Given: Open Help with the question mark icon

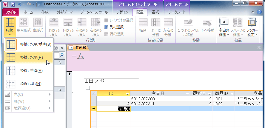Looking at the screenshot, I should click(x=259, y=12).
